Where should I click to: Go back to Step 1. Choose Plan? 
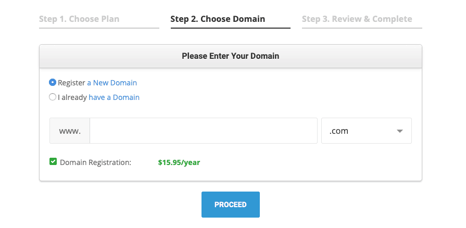click(x=79, y=19)
